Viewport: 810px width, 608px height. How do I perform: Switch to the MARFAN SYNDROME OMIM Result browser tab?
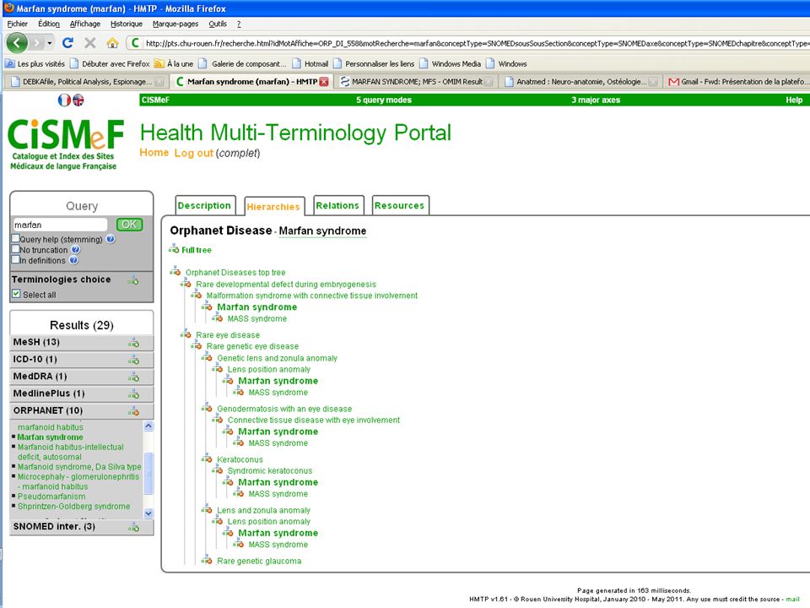(x=416, y=82)
